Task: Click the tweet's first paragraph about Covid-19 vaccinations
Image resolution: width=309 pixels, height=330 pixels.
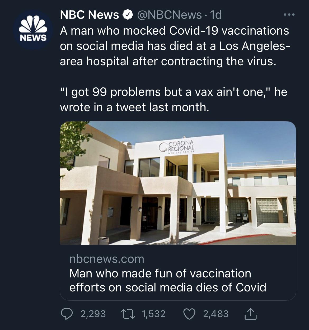Action: (x=174, y=46)
